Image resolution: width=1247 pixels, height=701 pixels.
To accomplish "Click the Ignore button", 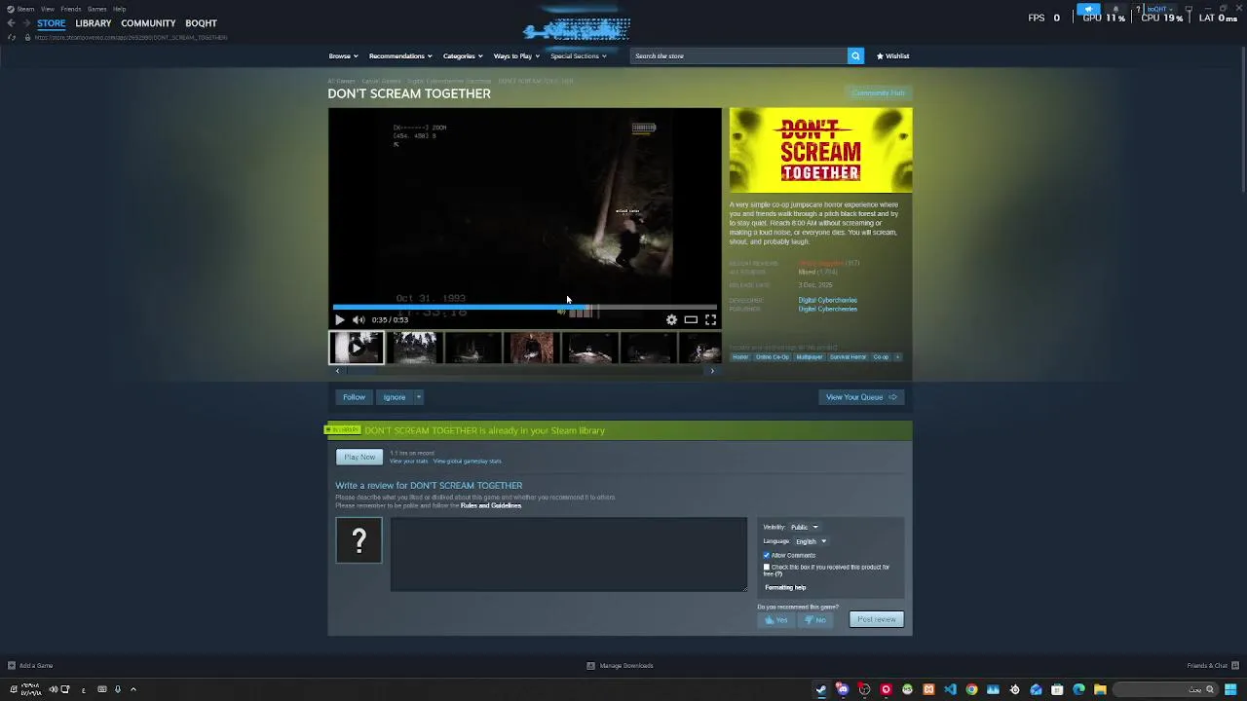I will tap(394, 397).
